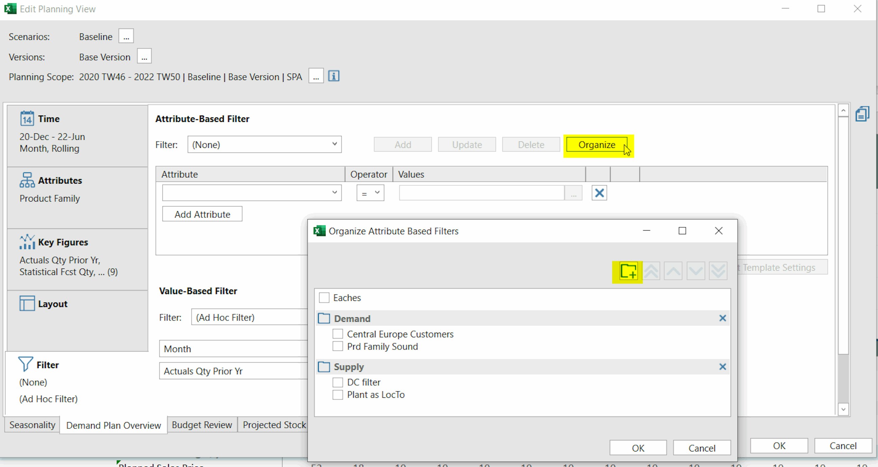Click the highlighted Organize button
This screenshot has height=467, width=878.
point(597,145)
